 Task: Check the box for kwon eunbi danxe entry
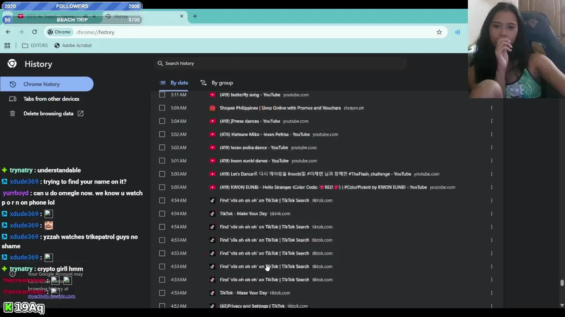pos(162,161)
